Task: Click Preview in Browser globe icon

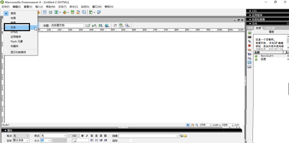Action: [x=107, y=26]
